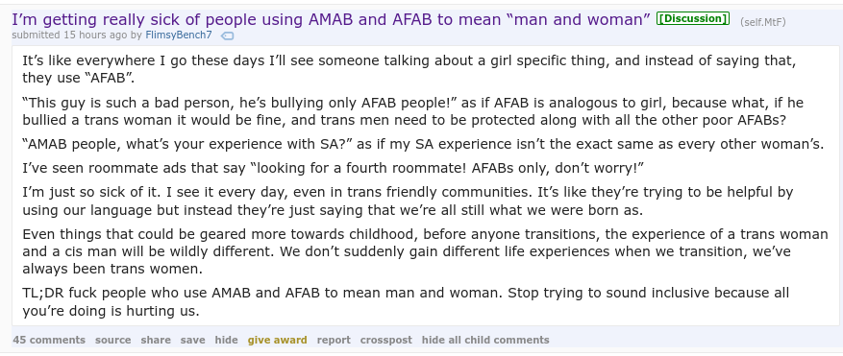Viewport: 843px width, 356px height.
Task: Visit FlimsyBench7's user profile
Action: point(179,36)
